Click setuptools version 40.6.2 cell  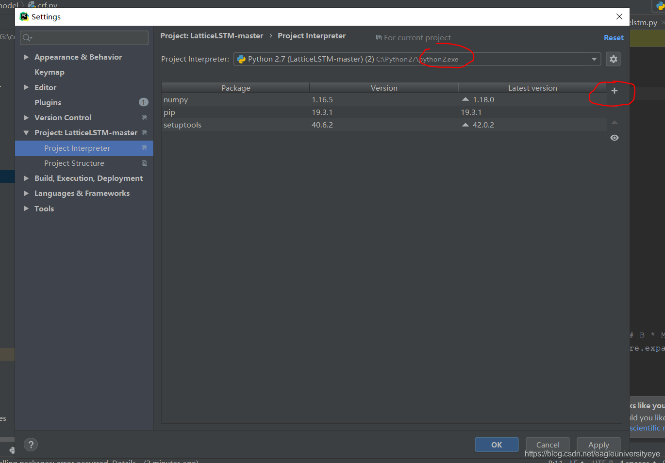(x=322, y=125)
